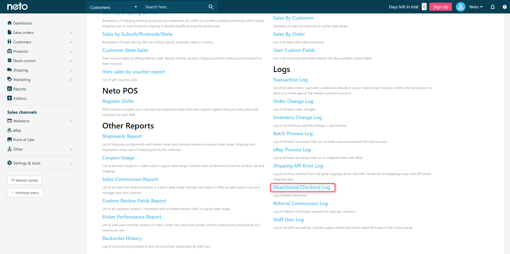The width and height of the screenshot is (510, 254).
Task: Click the Marketing tag icon
Action: tap(10, 79)
